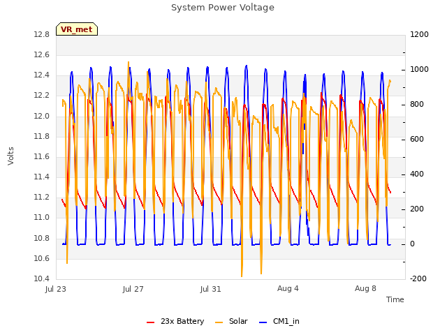
Task: Toggle the CM1_in legend entry
Action: click(279, 321)
